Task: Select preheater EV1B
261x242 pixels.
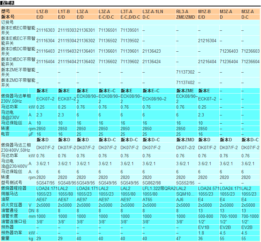Action: click(x=204, y=227)
